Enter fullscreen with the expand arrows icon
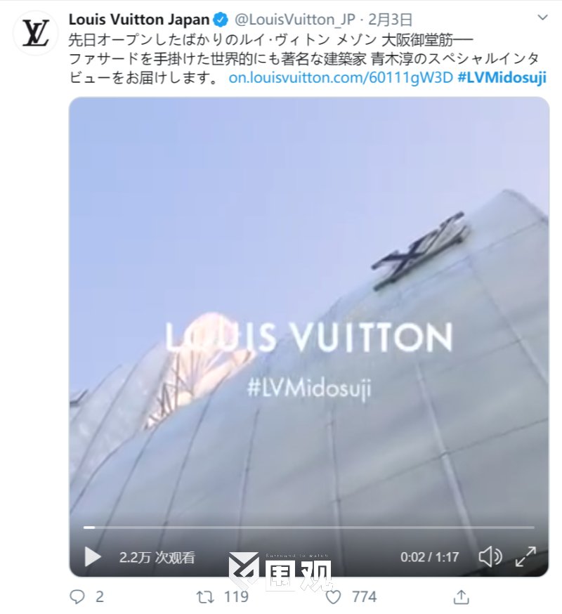This screenshot has height=614, width=562. tap(525, 556)
